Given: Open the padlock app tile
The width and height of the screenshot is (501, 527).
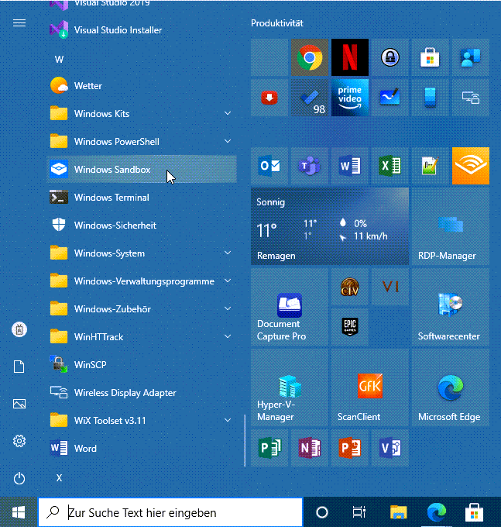Looking at the screenshot, I should (x=390, y=57).
